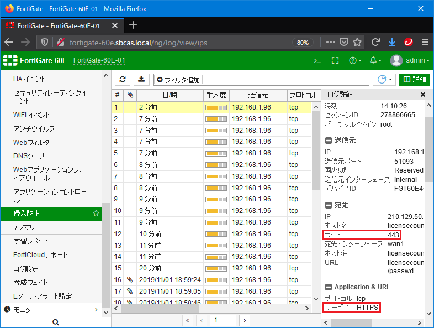Viewport: 434px width, 328px height.
Task: Open WiFi イベント log
Action: point(31,115)
